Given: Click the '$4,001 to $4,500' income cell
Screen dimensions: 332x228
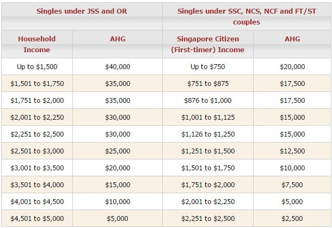Looking at the screenshot, I should (x=37, y=201).
